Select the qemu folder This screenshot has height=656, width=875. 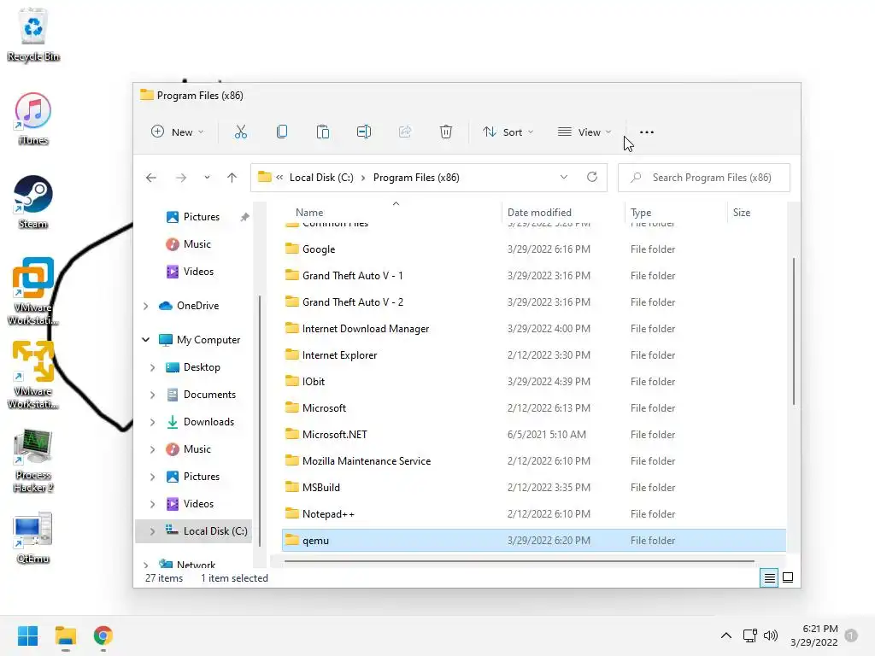coord(534,541)
